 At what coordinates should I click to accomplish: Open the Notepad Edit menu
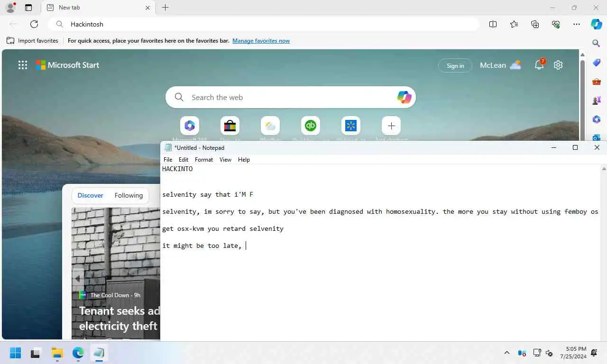coord(184,160)
